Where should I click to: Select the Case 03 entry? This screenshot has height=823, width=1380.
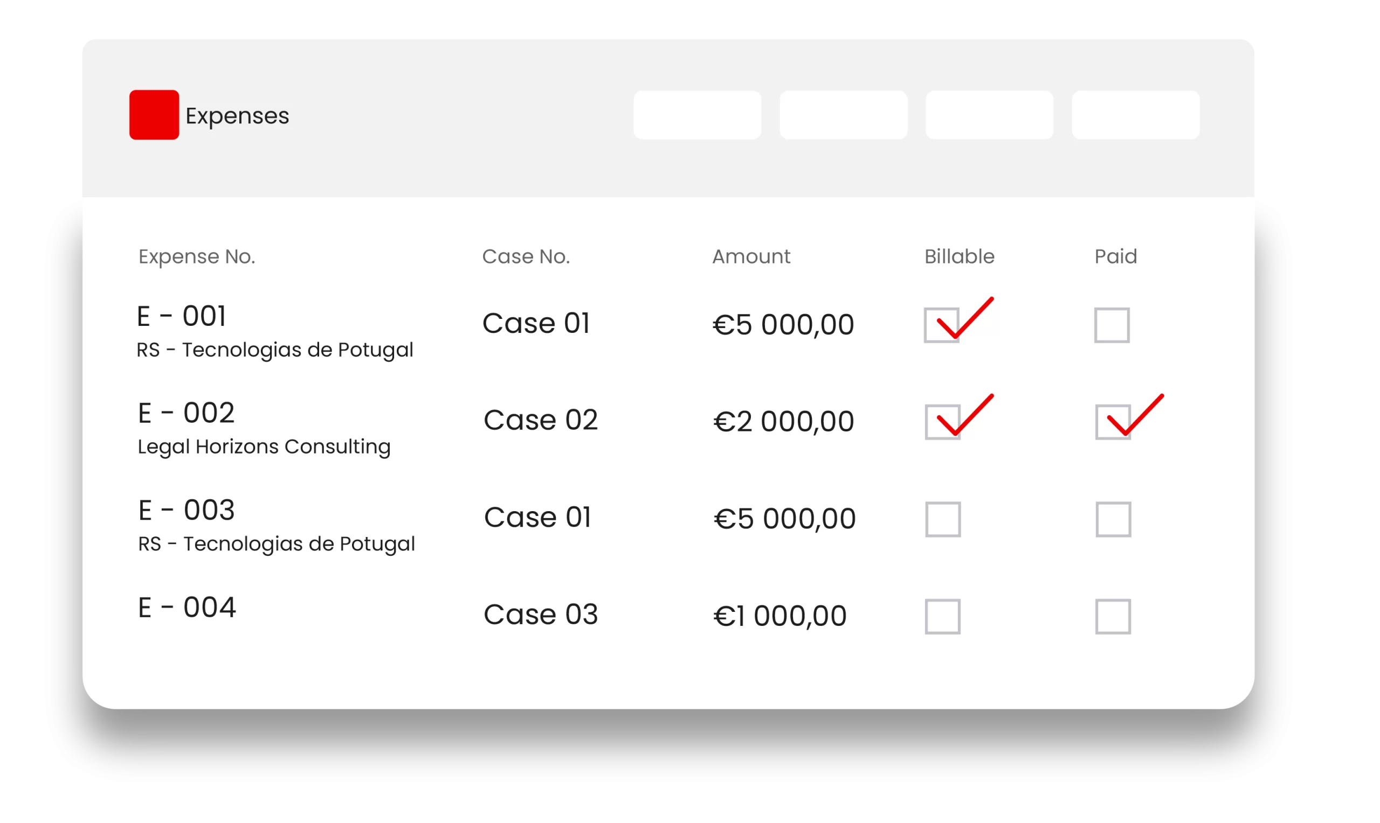click(541, 615)
